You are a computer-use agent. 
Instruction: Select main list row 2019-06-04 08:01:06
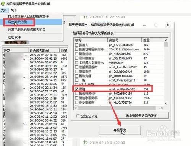pos(36,62)
